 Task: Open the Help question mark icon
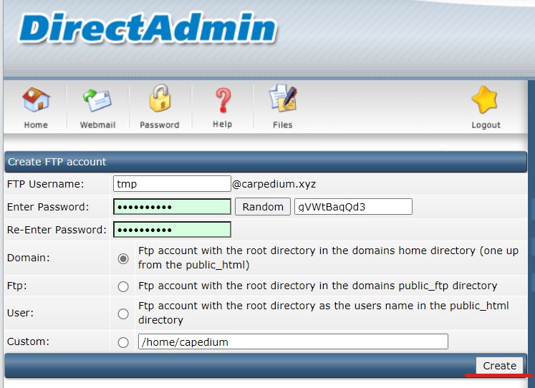(x=223, y=100)
